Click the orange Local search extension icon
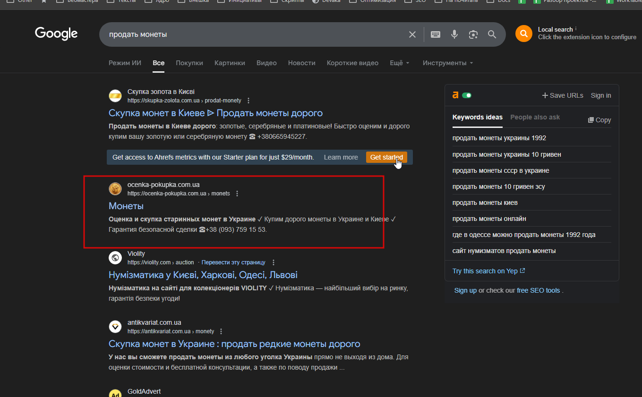642x397 pixels. pyautogui.click(x=523, y=34)
